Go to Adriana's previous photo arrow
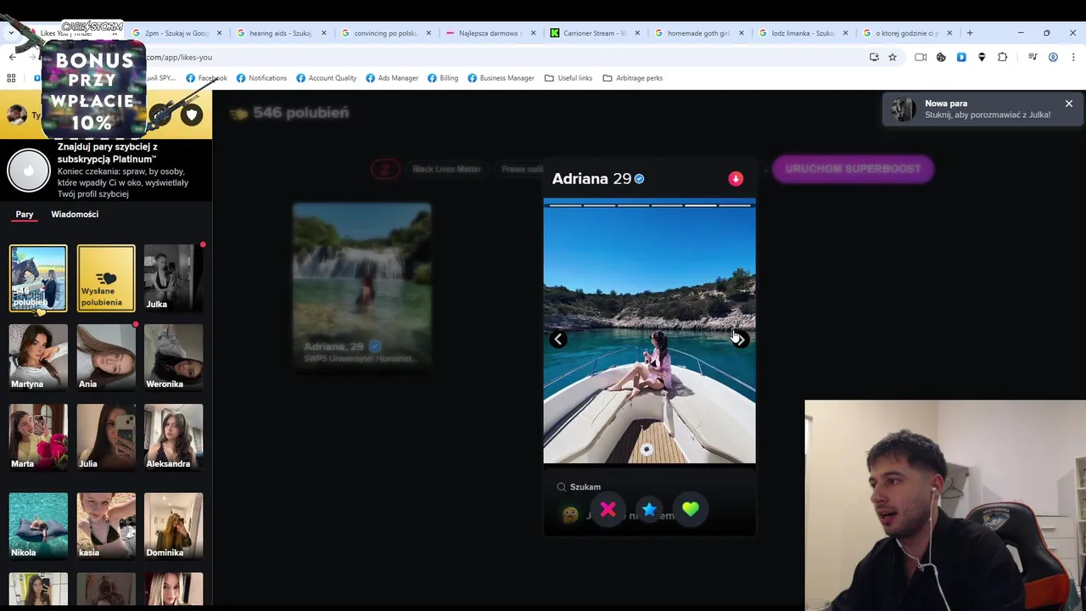 pyautogui.click(x=557, y=339)
